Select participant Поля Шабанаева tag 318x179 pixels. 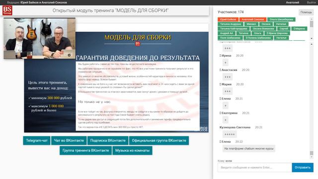(230, 38)
